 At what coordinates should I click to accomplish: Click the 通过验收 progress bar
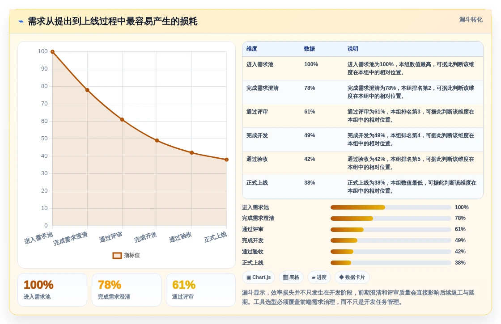coord(391,252)
